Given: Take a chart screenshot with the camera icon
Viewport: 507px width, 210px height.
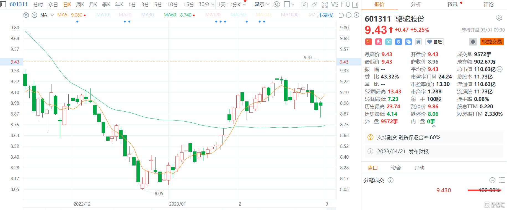Looking at the screenshot, I should tap(304, 4).
